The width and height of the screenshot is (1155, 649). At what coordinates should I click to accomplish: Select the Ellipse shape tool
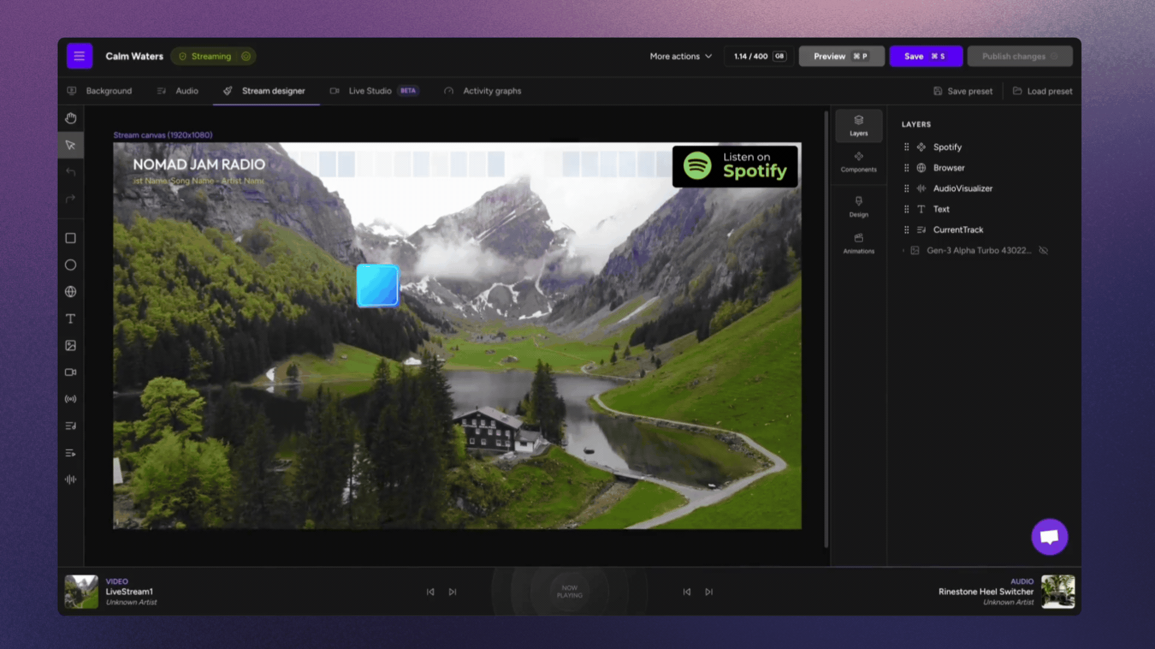point(70,265)
